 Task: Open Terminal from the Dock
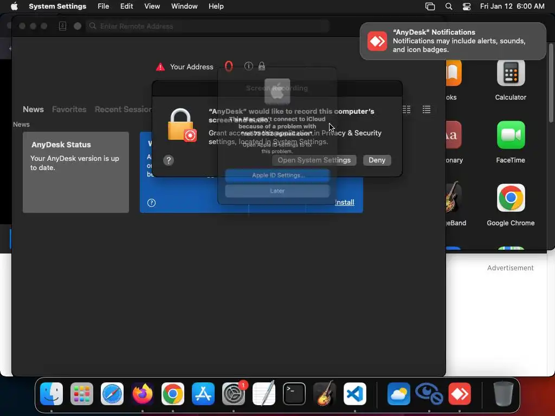pyautogui.click(x=294, y=394)
